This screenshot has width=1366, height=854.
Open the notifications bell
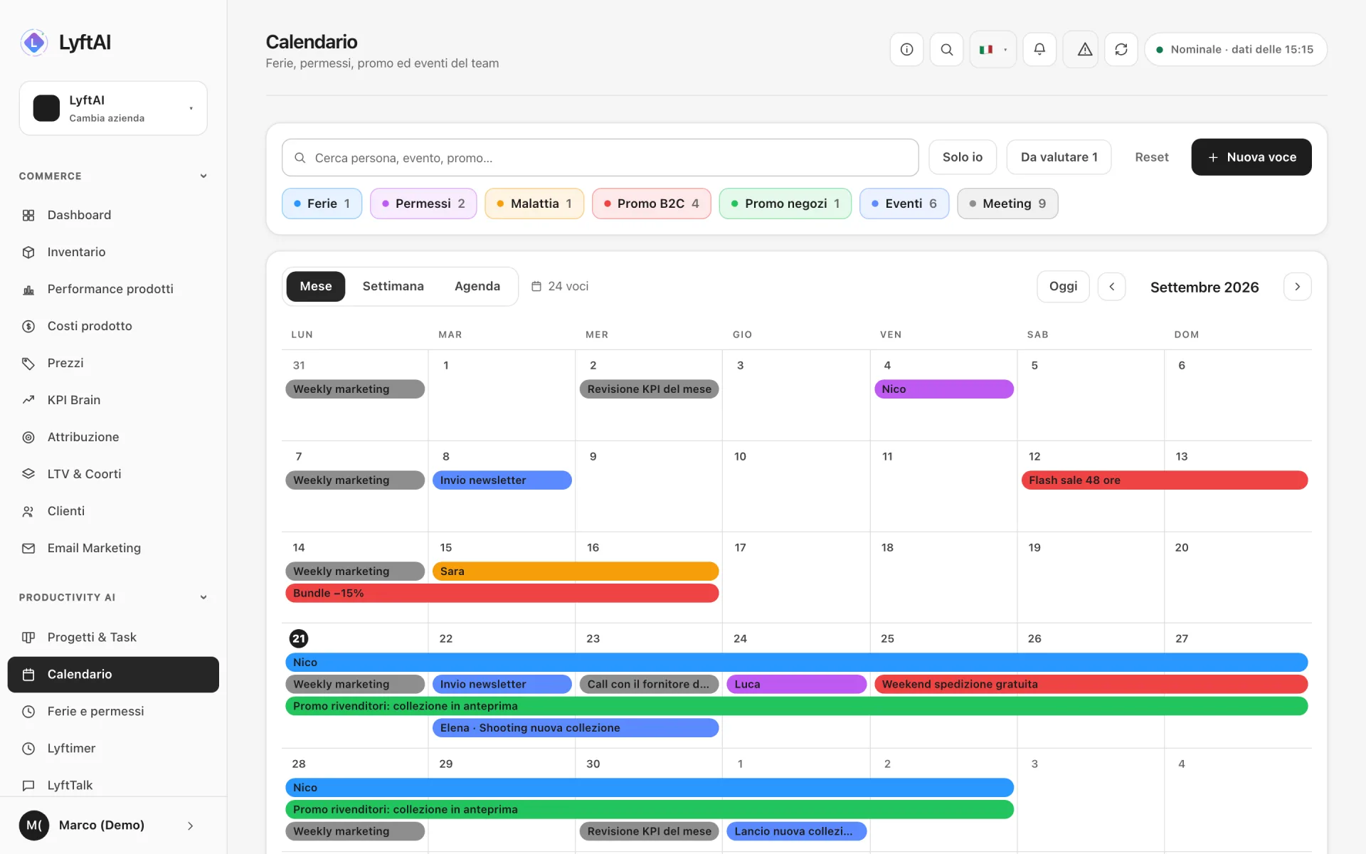(1039, 50)
